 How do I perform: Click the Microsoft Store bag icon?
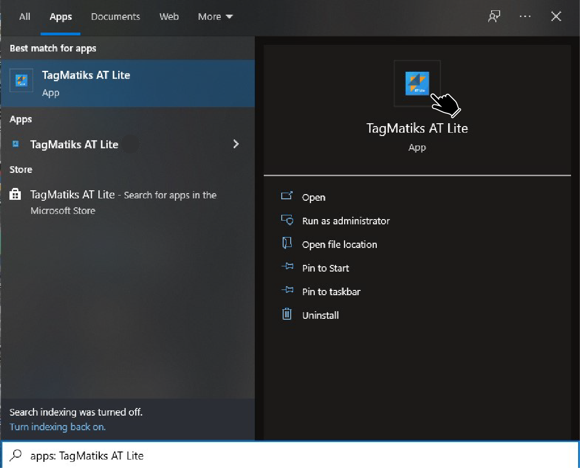coord(16,194)
